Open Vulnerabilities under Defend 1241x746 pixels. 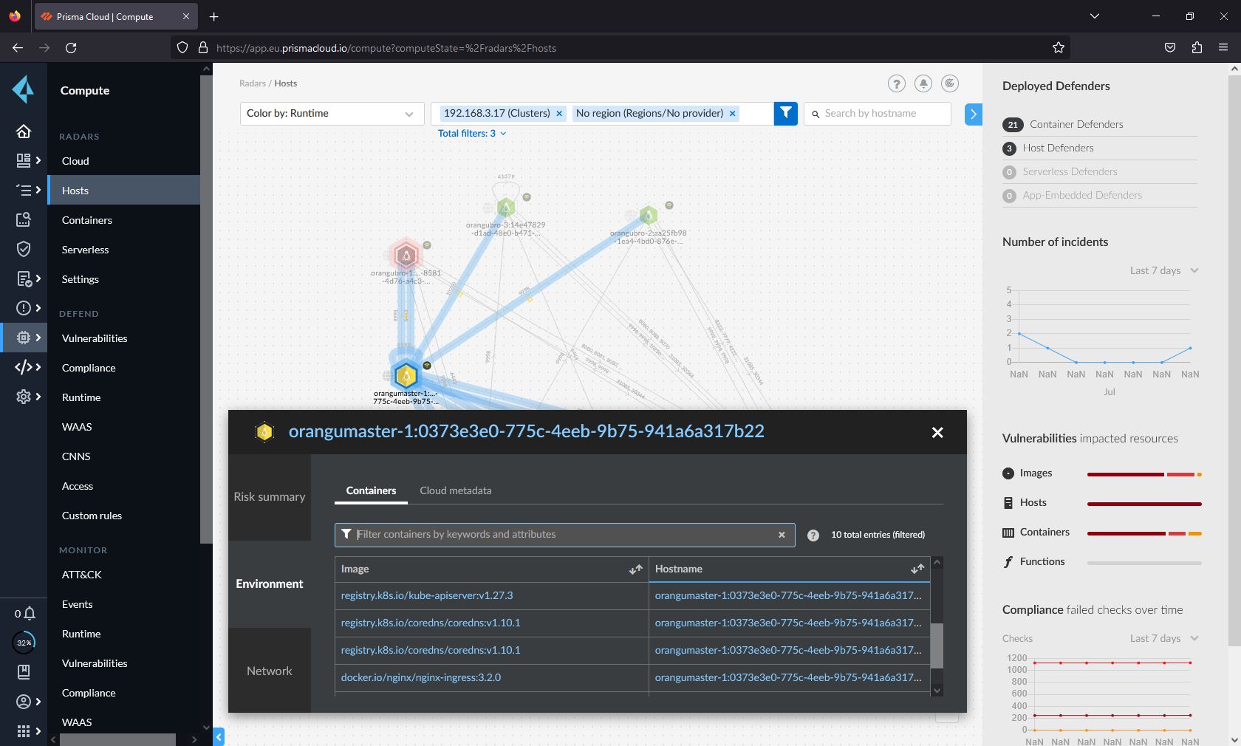coord(95,338)
